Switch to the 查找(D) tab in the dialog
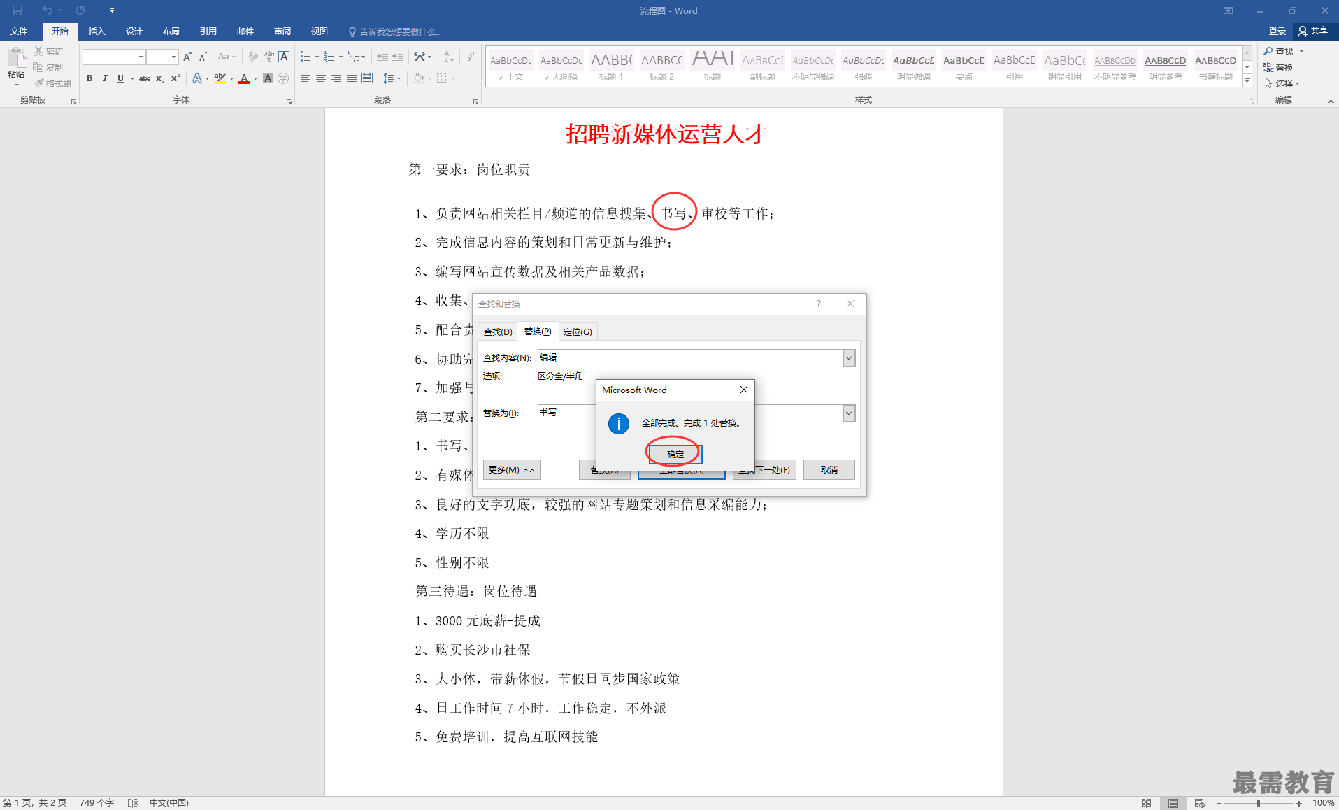The height and width of the screenshot is (810, 1339). tap(498, 332)
